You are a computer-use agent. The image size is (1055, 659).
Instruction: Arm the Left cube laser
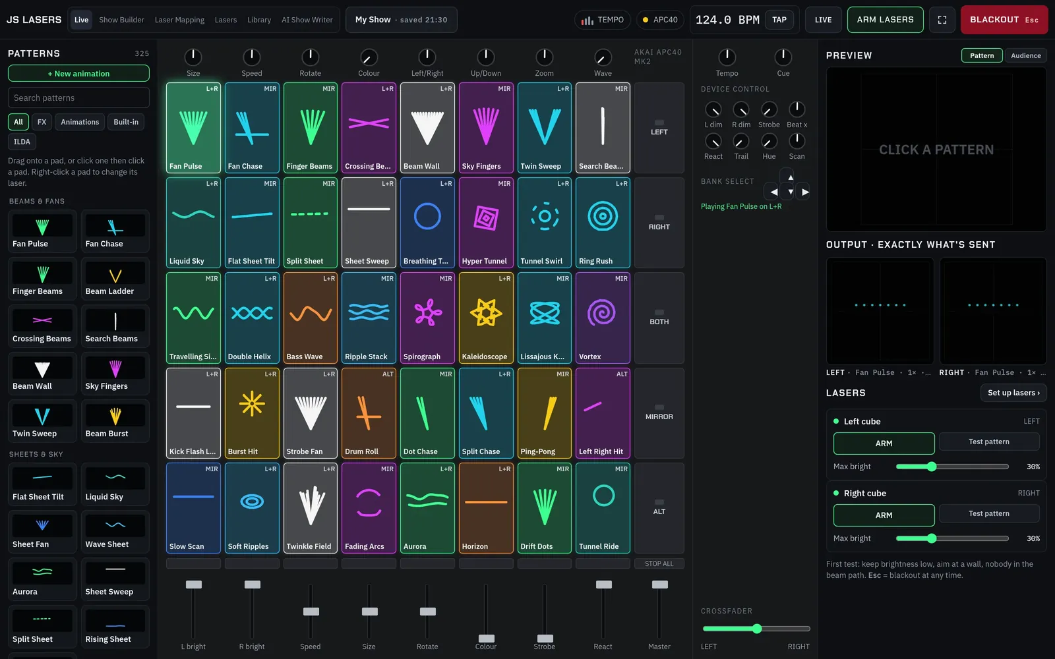884,444
